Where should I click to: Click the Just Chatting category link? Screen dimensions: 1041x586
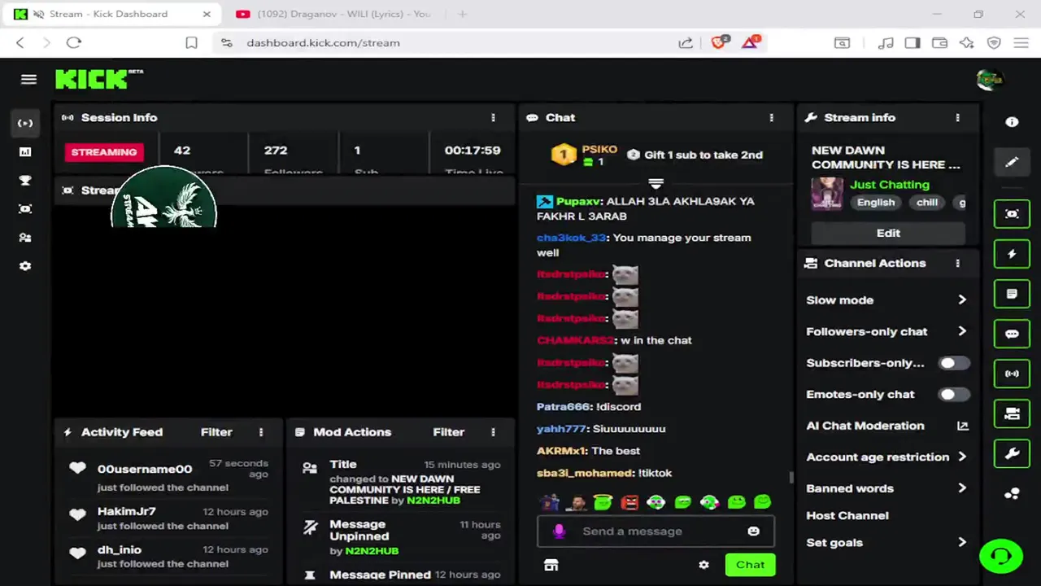[x=889, y=185]
